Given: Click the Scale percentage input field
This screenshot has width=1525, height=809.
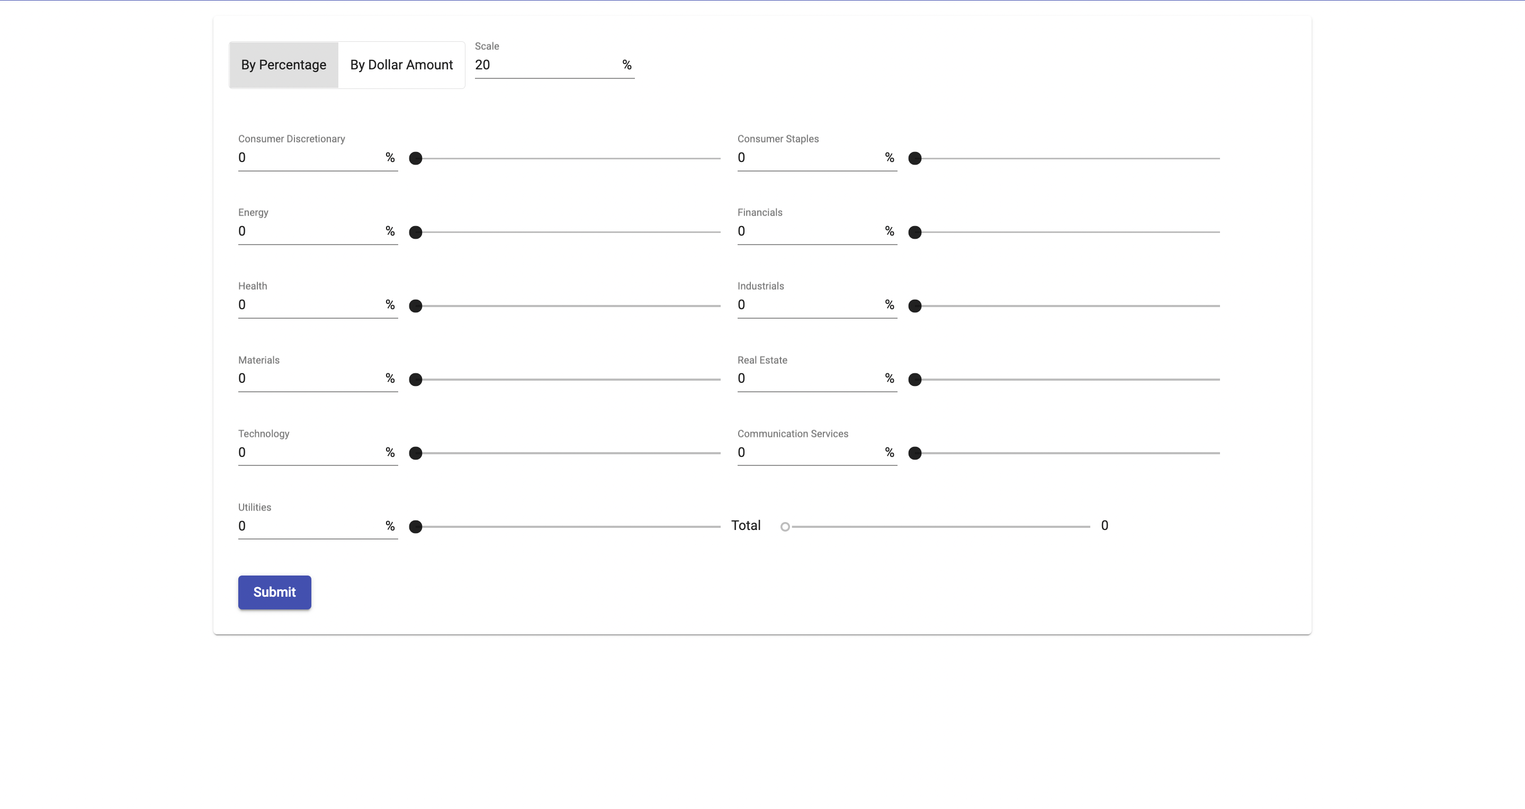Looking at the screenshot, I should click(x=545, y=65).
